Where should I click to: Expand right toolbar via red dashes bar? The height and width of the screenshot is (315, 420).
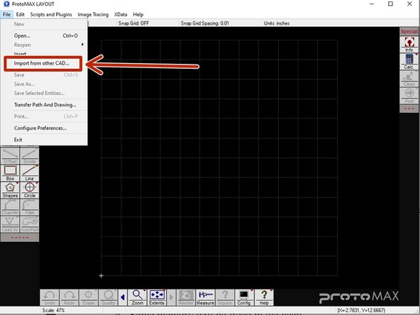point(409,109)
